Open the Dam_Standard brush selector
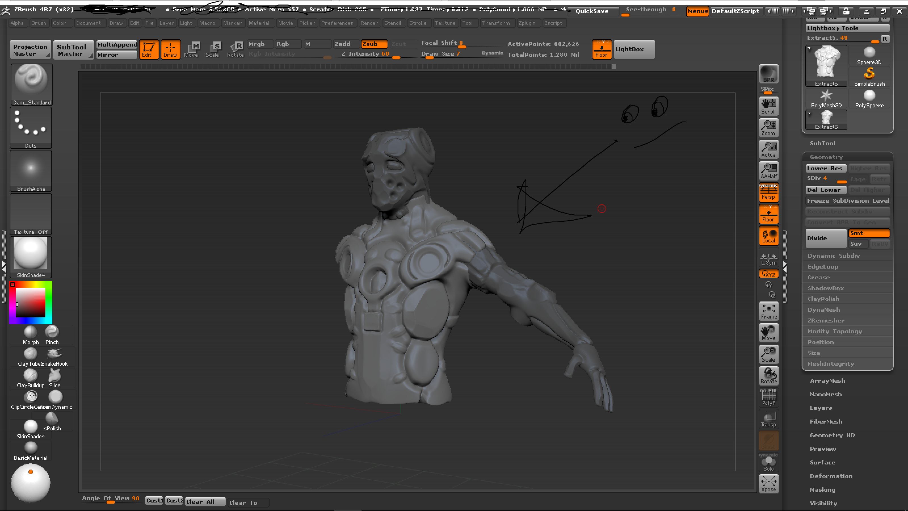 pyautogui.click(x=31, y=85)
